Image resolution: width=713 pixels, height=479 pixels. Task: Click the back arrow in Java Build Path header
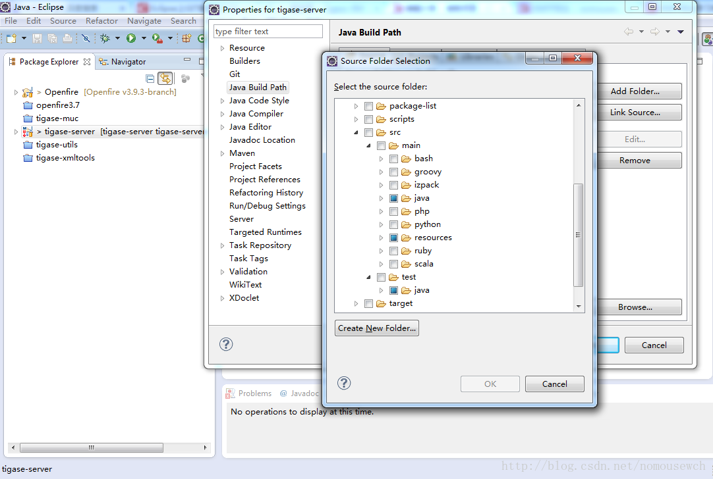tap(629, 32)
